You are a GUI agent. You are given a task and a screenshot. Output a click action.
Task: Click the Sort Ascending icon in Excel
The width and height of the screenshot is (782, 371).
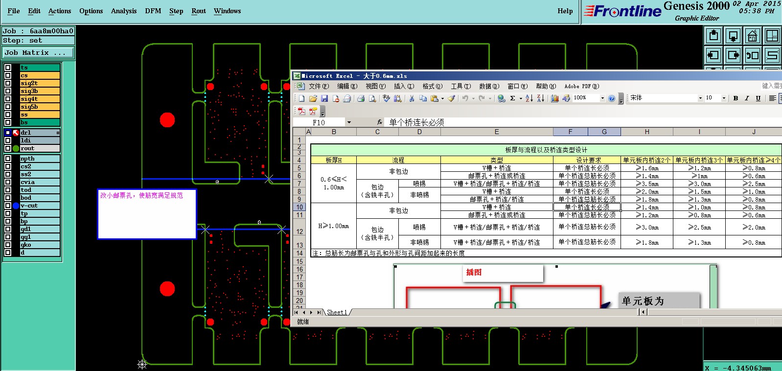click(x=529, y=98)
